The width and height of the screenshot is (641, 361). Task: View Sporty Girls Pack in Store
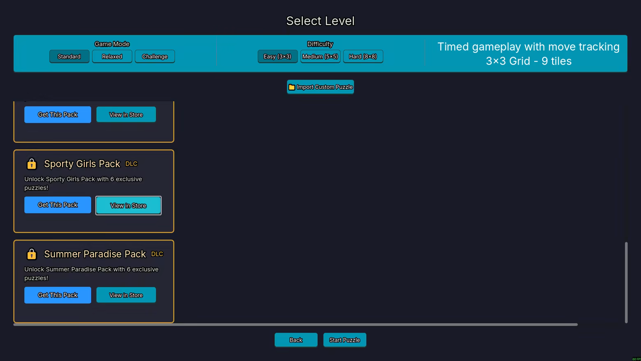[128, 206]
